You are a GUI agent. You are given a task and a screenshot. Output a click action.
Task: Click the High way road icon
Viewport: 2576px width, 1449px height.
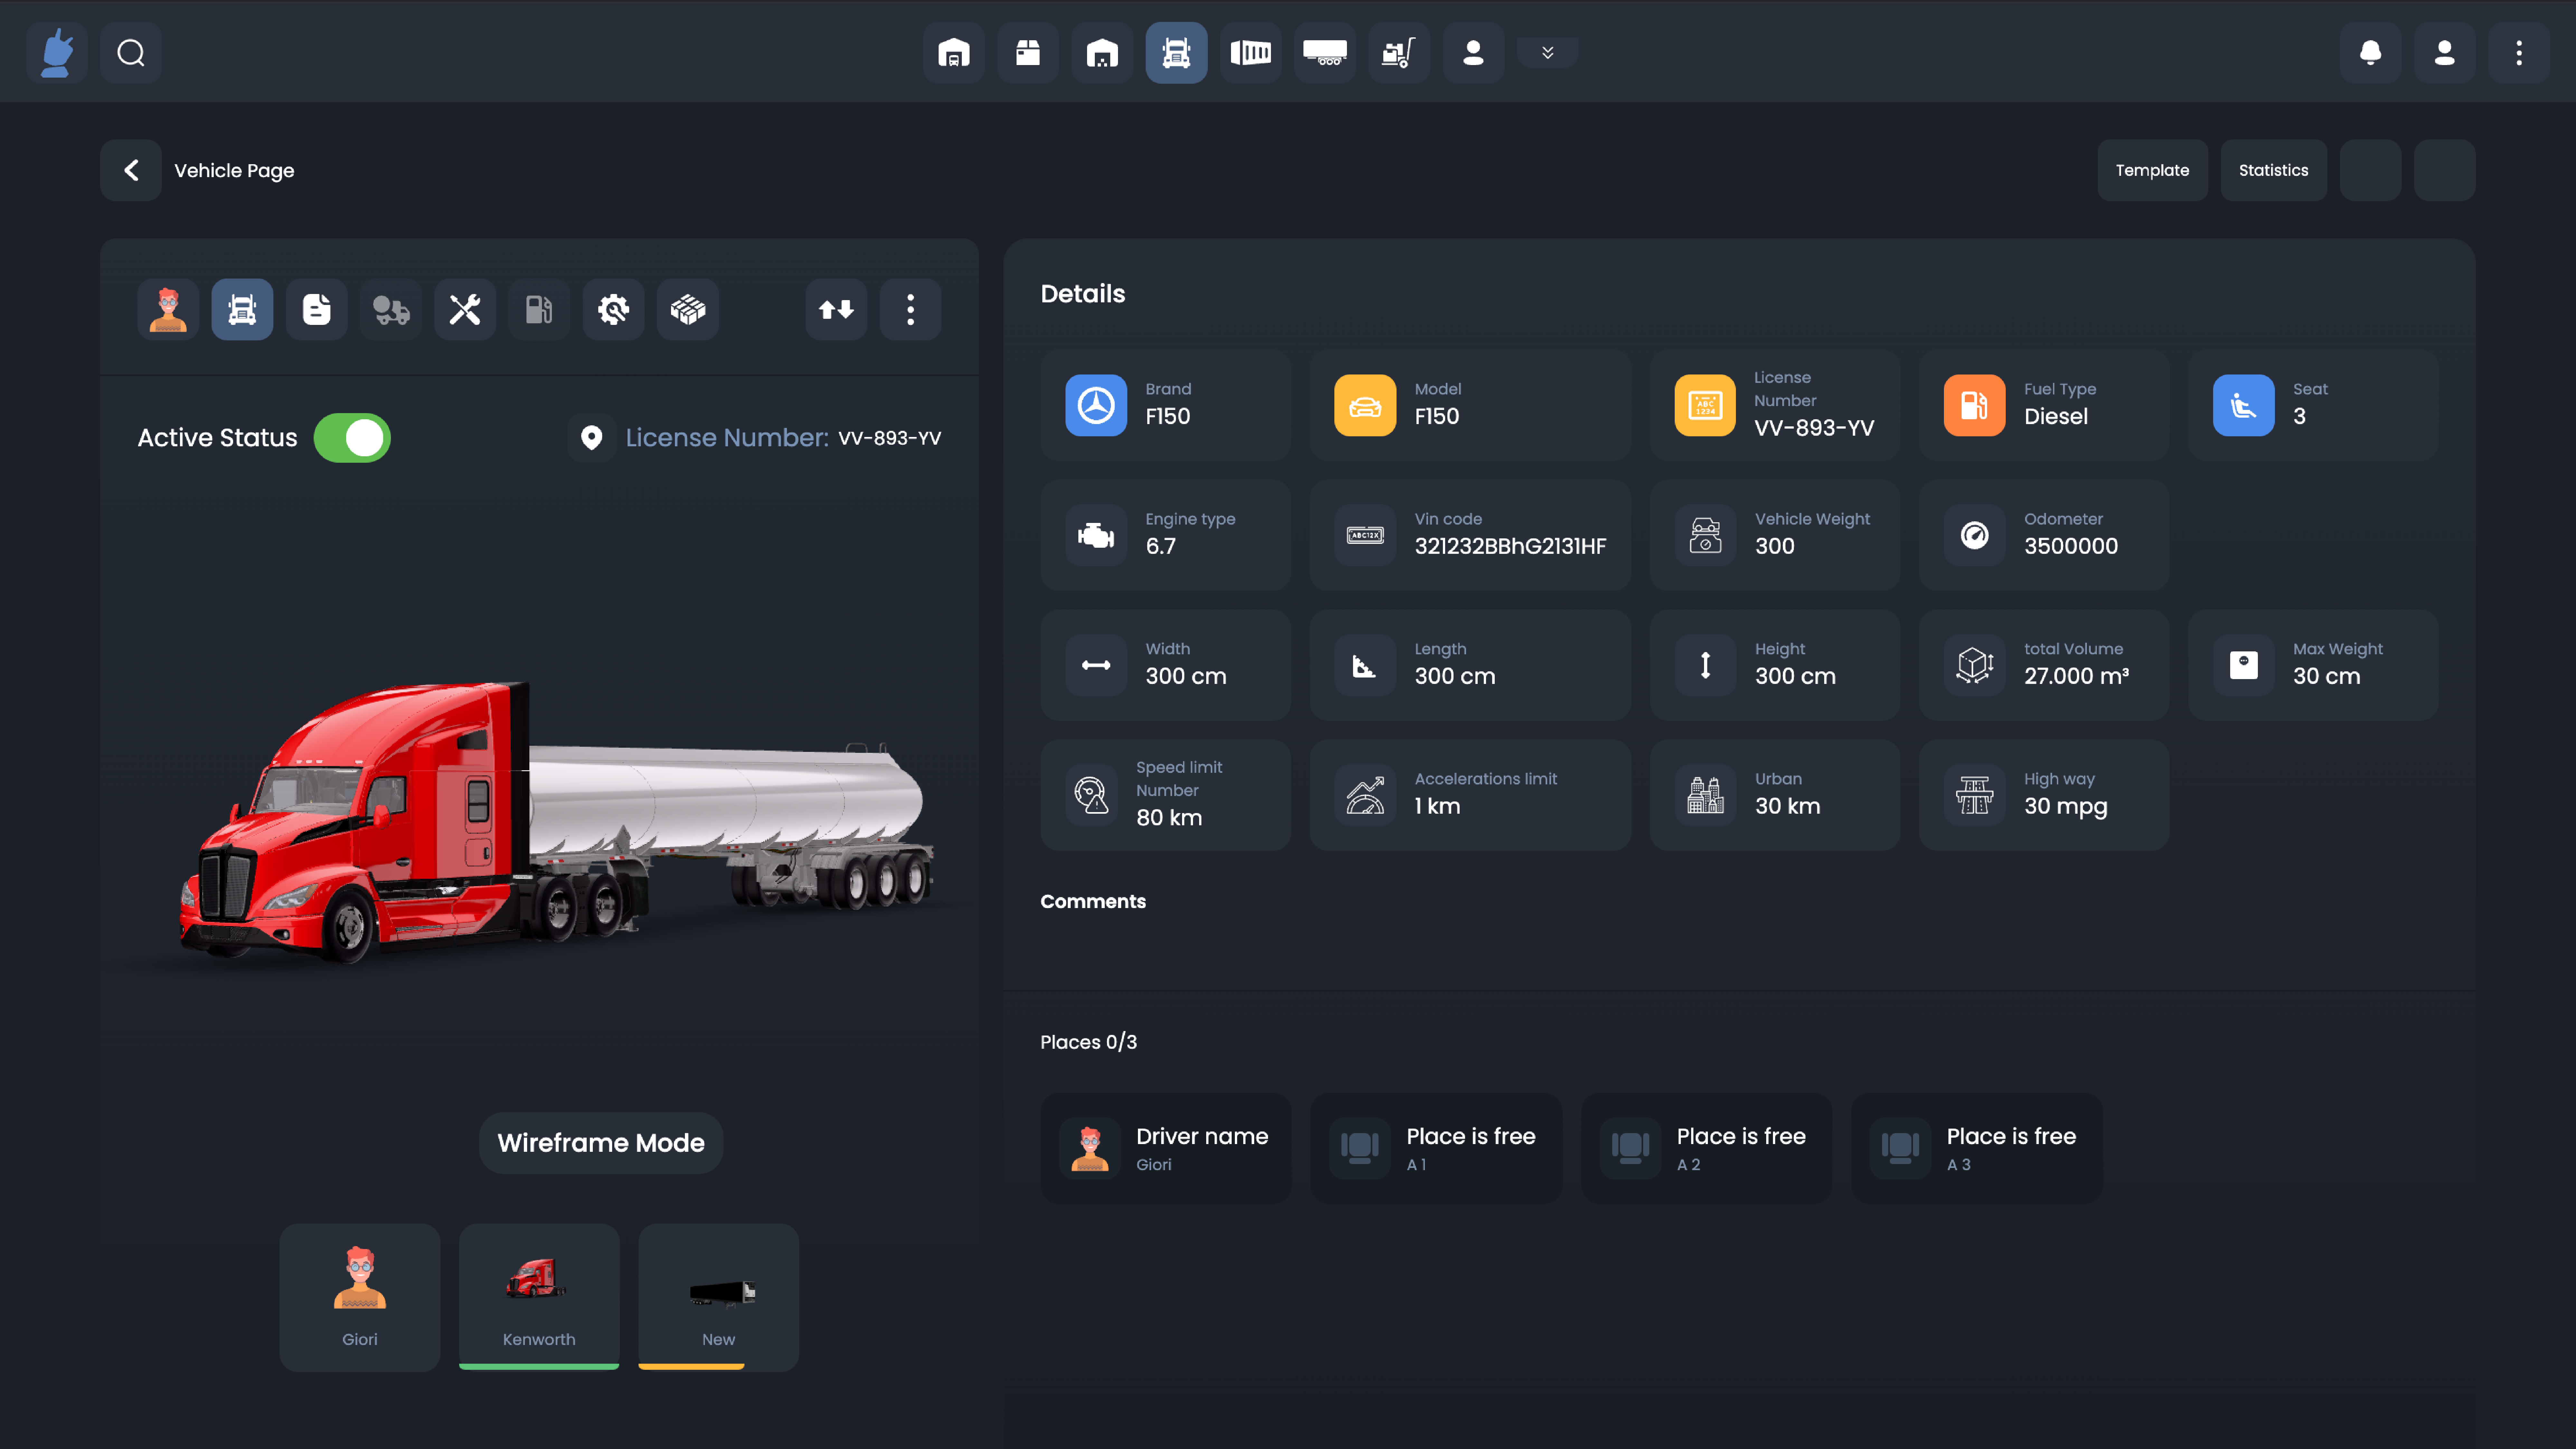1974,795
